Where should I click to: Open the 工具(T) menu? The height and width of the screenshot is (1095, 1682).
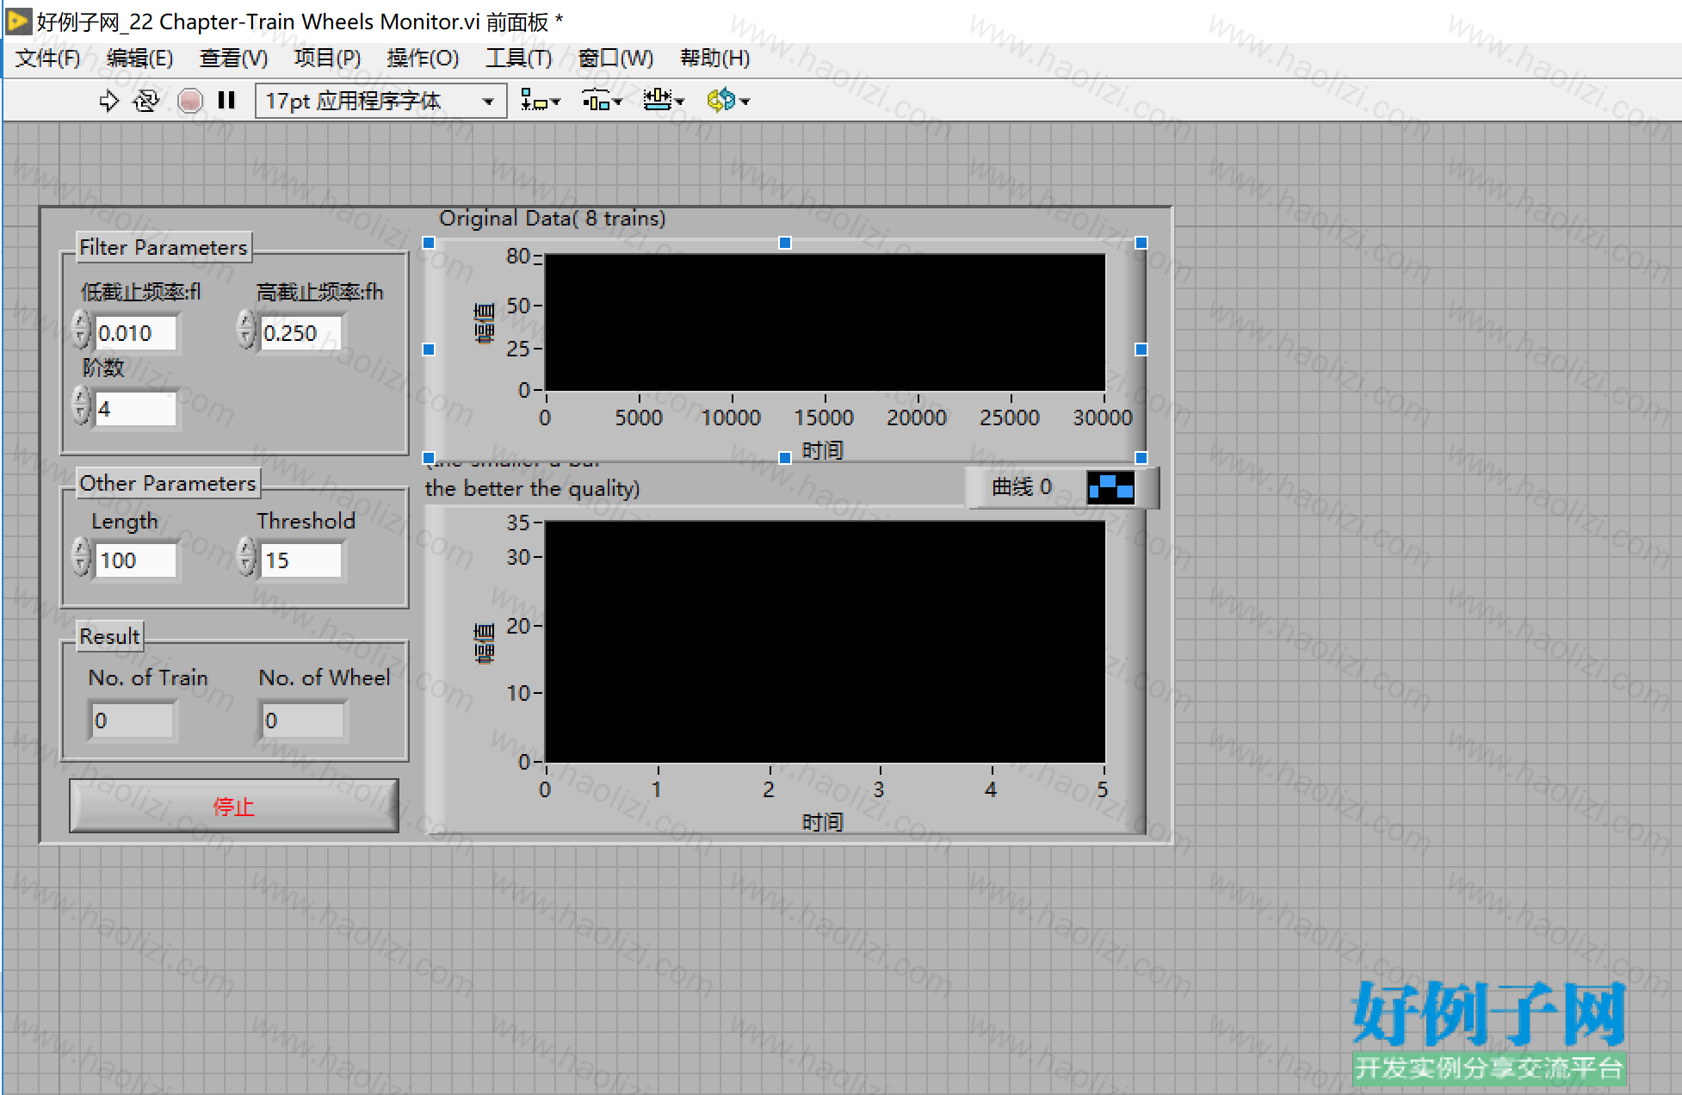[518, 58]
